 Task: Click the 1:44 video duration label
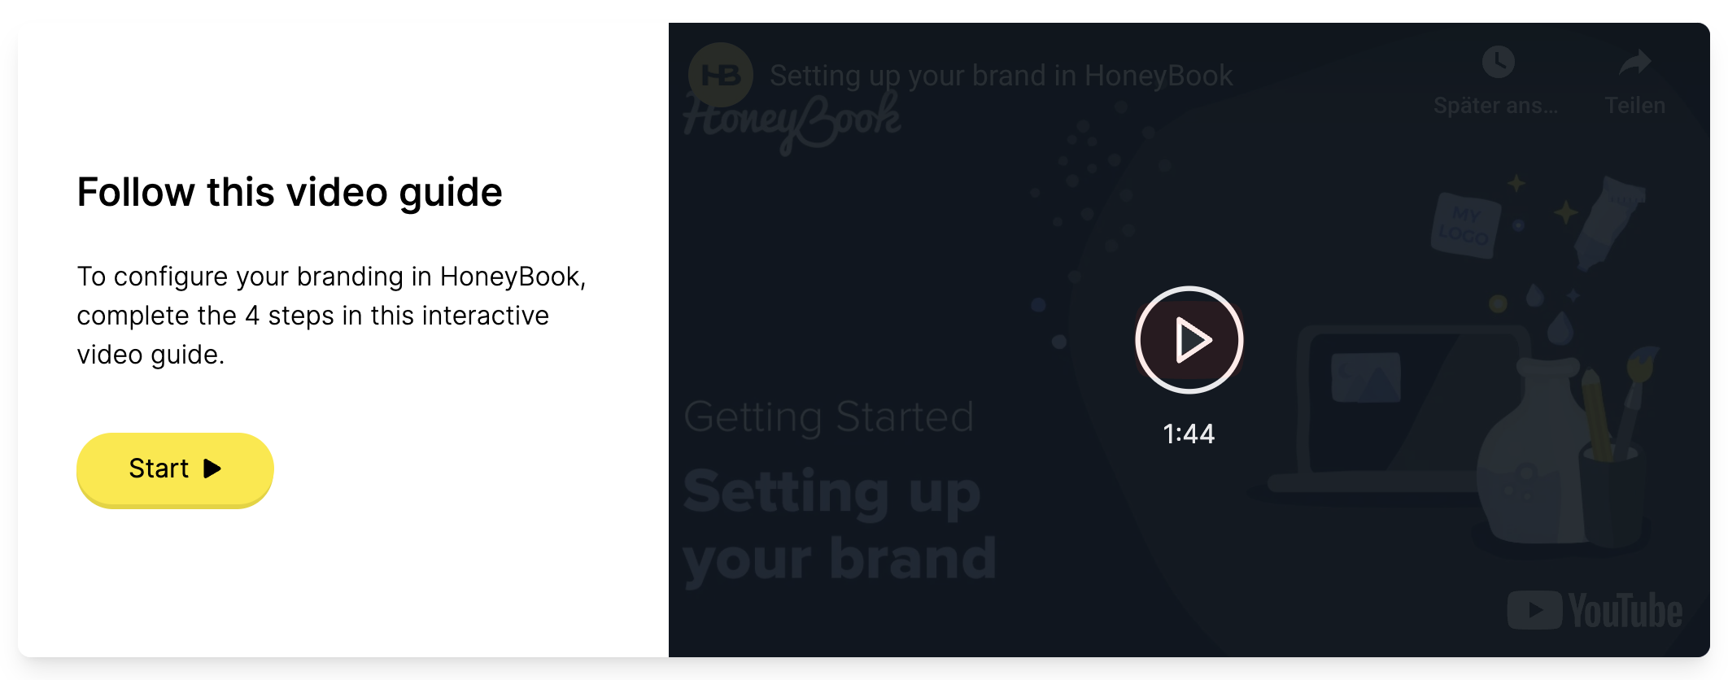click(x=1189, y=434)
